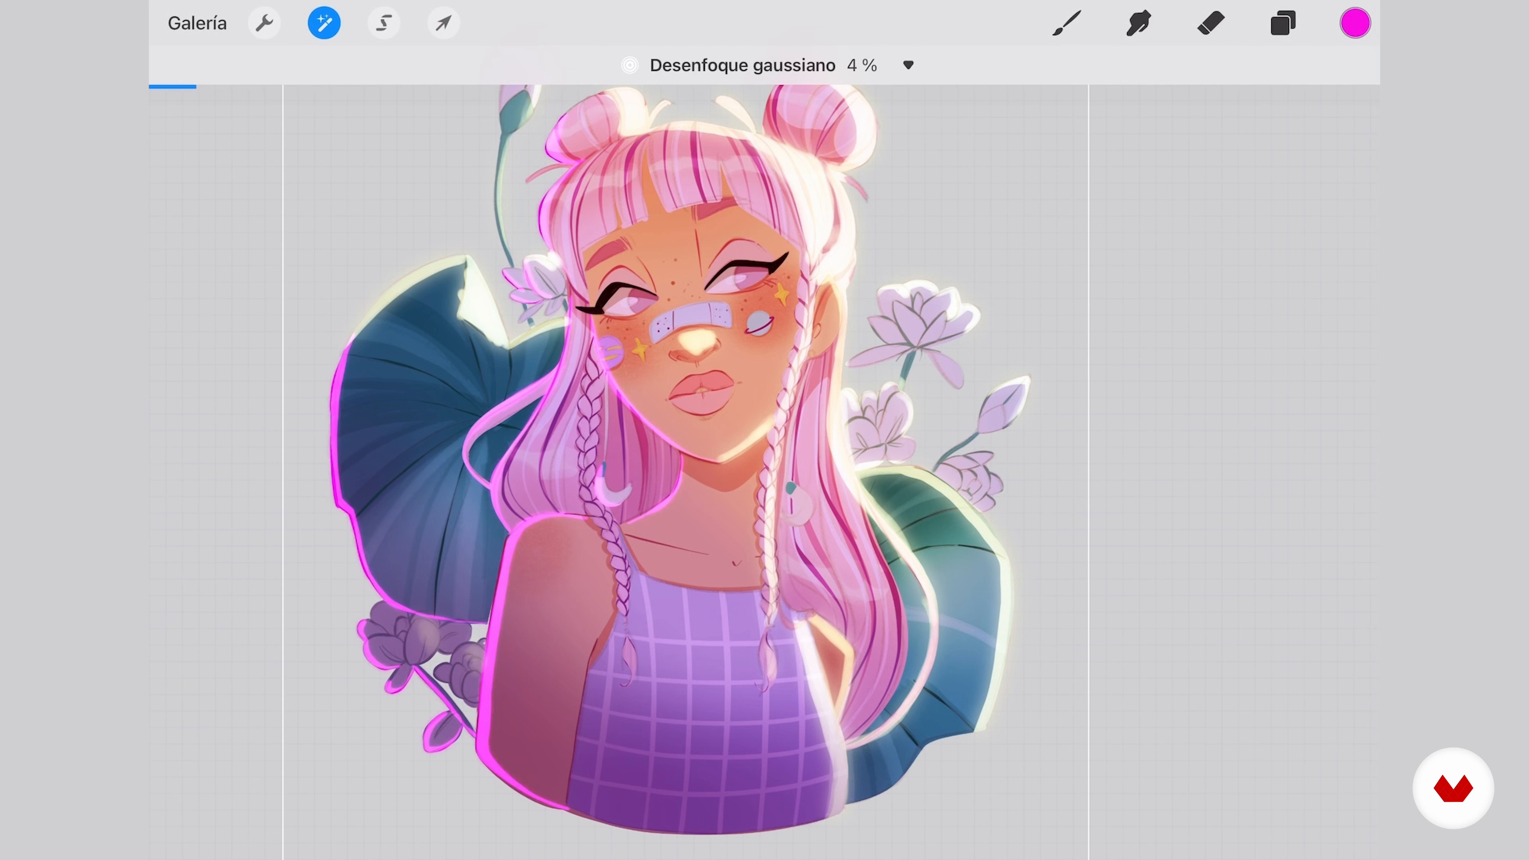Click the 4 % blur value
The image size is (1529, 860).
(x=862, y=65)
